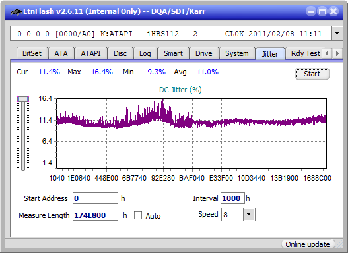The height and width of the screenshot is (253, 348).
Task: Click the x-axis label 1688C00
Action: [x=317, y=178]
